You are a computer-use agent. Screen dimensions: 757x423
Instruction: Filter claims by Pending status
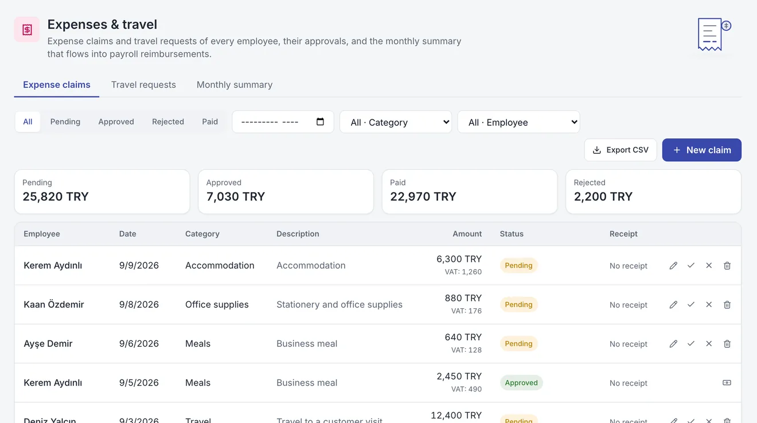click(x=65, y=122)
